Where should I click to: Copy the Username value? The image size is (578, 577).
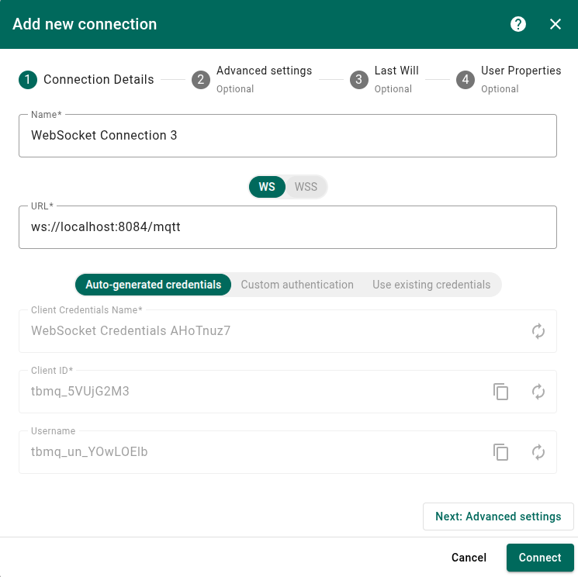[501, 452]
